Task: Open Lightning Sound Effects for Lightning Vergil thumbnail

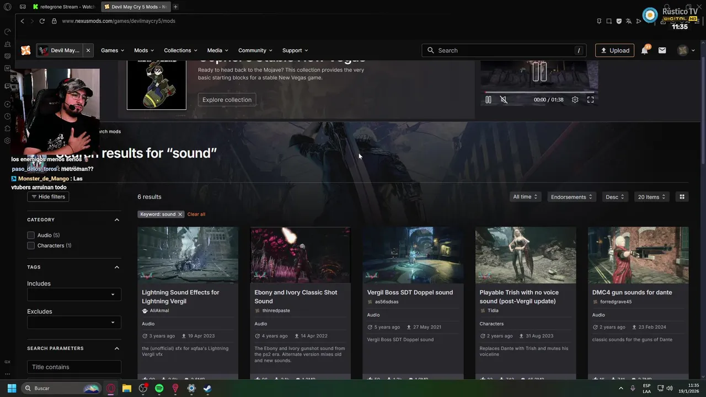Action: [x=188, y=255]
